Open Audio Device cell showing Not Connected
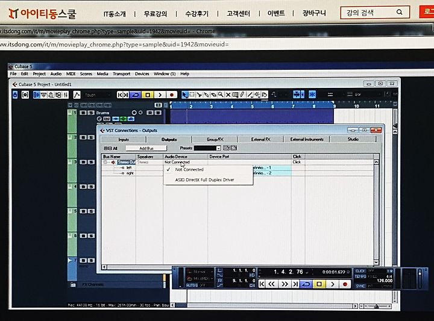This screenshot has width=434, height=321. (x=186, y=162)
